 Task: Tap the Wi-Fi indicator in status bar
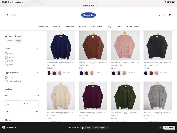(165, 2)
